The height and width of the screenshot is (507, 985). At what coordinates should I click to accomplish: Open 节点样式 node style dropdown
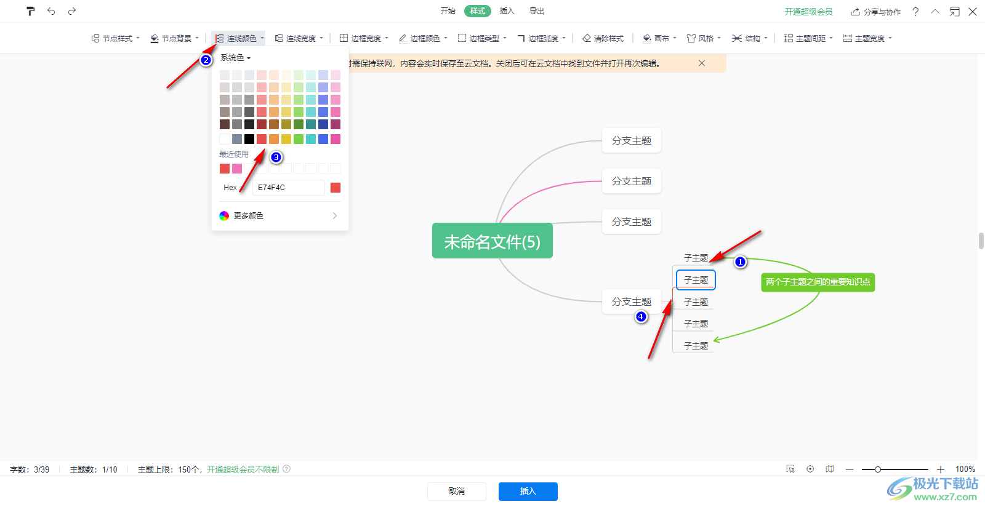116,38
